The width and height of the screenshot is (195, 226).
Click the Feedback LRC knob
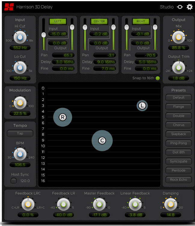[28, 204]
